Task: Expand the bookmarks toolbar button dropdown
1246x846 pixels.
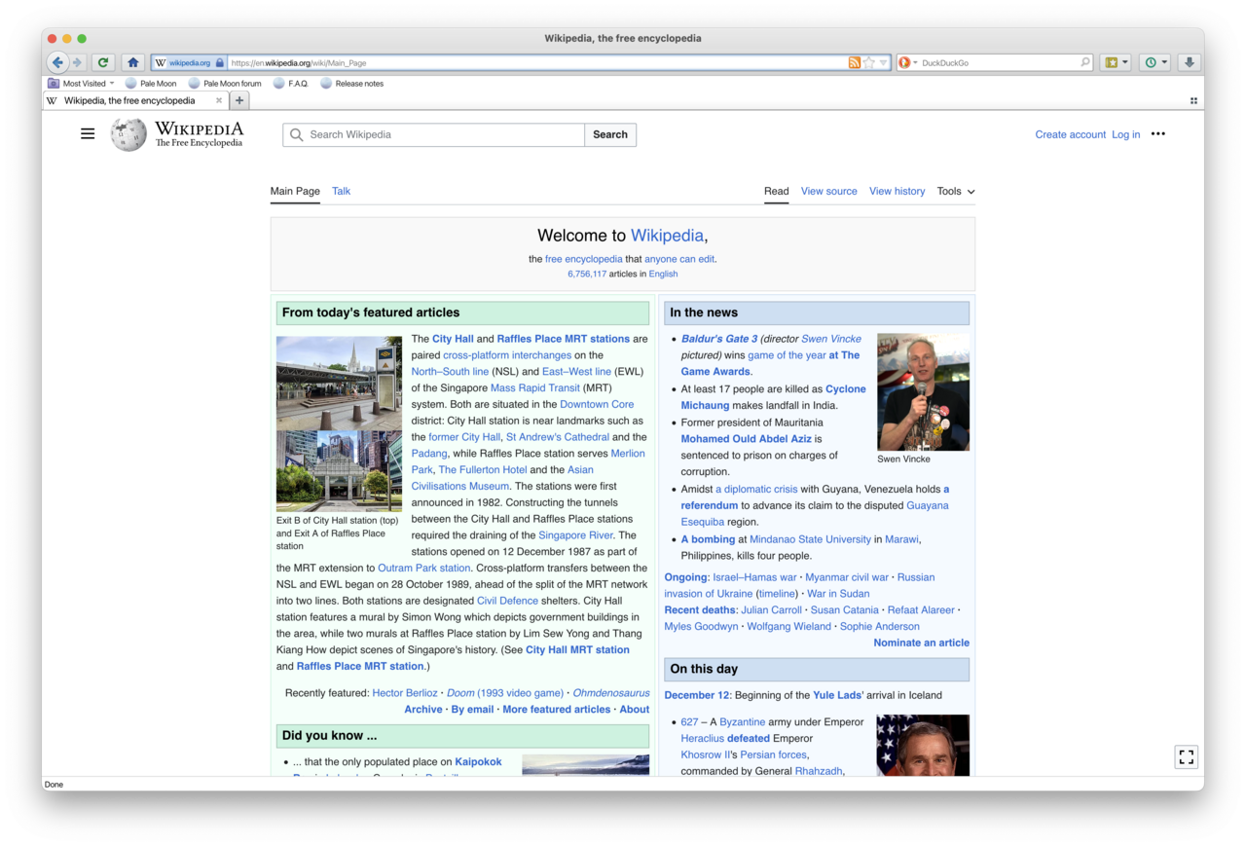Action: pyautogui.click(x=1125, y=62)
